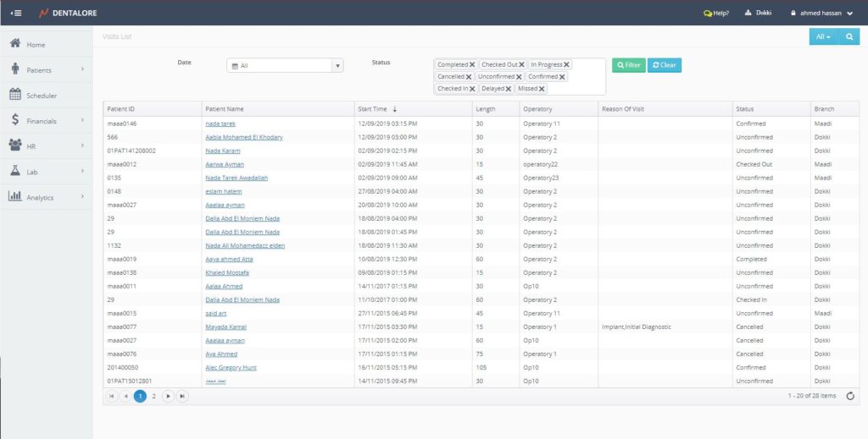Click the search magnifier icon at top right
Image resolution: width=868 pixels, height=439 pixels.
[x=848, y=37]
